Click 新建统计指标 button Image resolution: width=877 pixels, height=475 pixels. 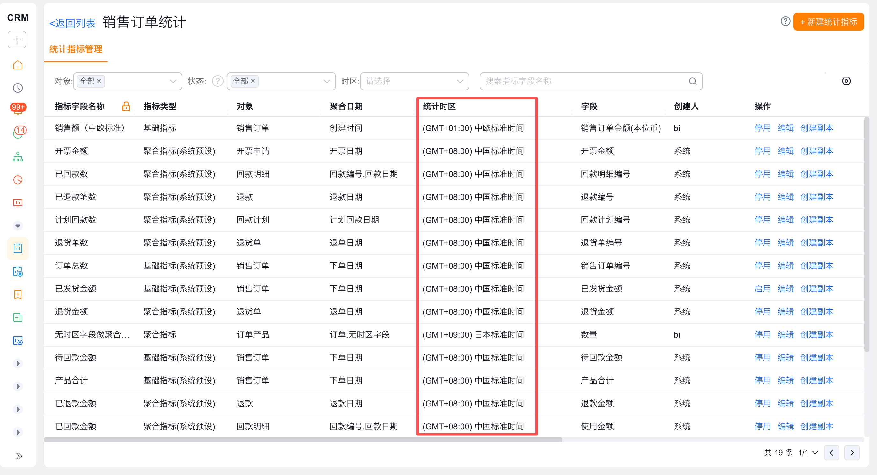click(x=828, y=22)
